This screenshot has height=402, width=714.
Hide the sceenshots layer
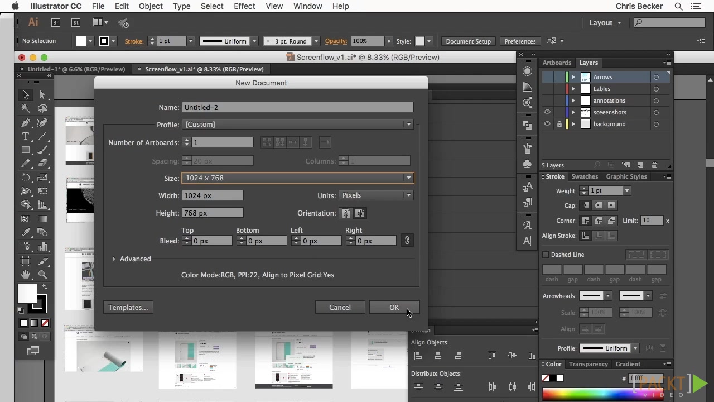[547, 112]
